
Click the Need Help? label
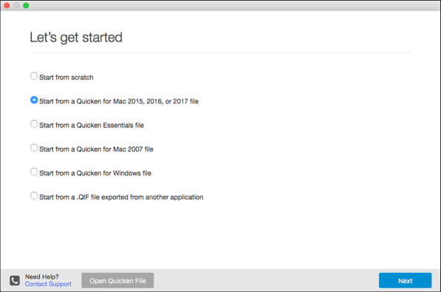click(x=42, y=276)
